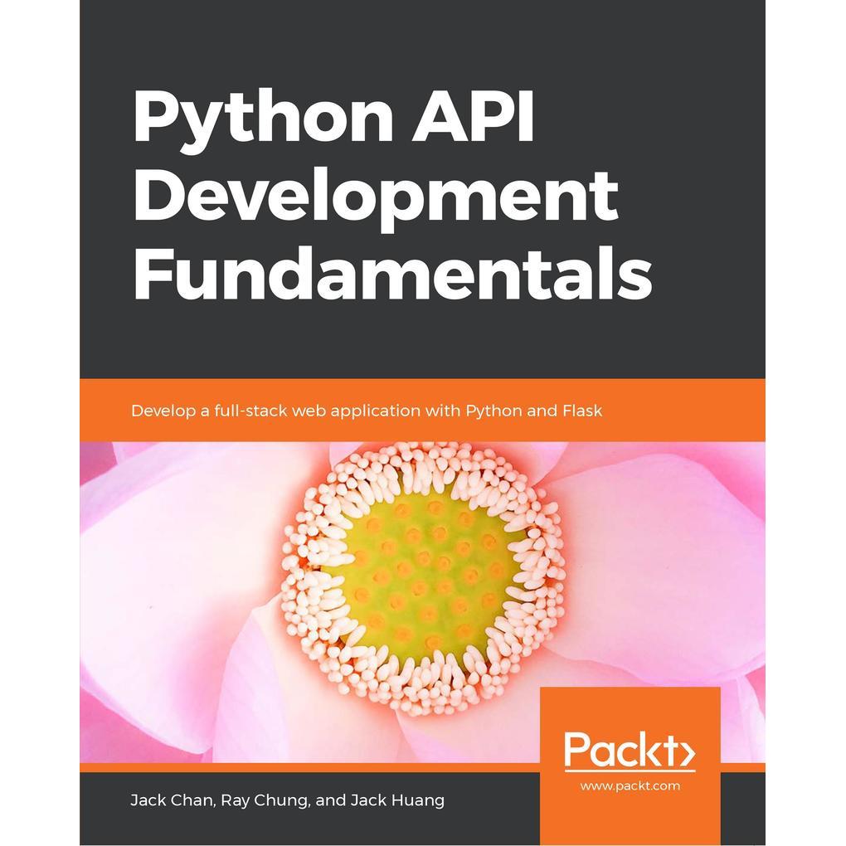Open the www.packt.com link
This screenshot has width=846, height=846.
tap(630, 785)
